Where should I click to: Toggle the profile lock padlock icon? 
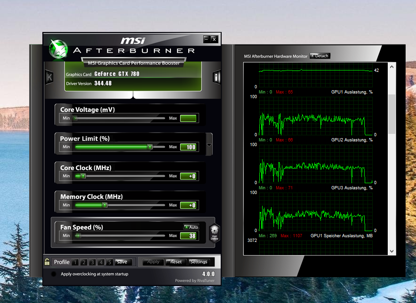(x=47, y=262)
